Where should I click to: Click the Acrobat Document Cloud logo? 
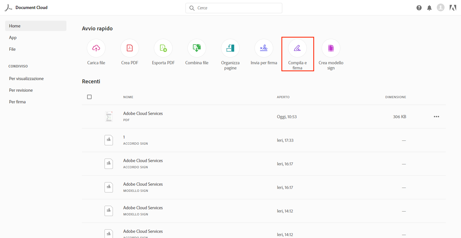[x=8, y=8]
